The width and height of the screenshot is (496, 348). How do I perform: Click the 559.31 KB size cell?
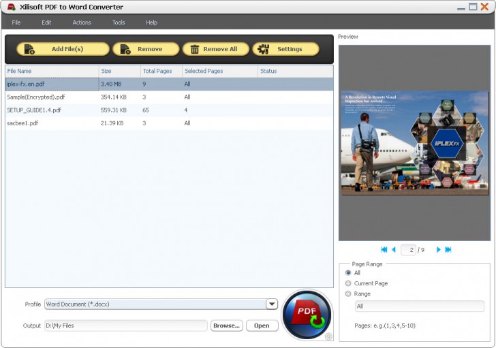pos(114,110)
